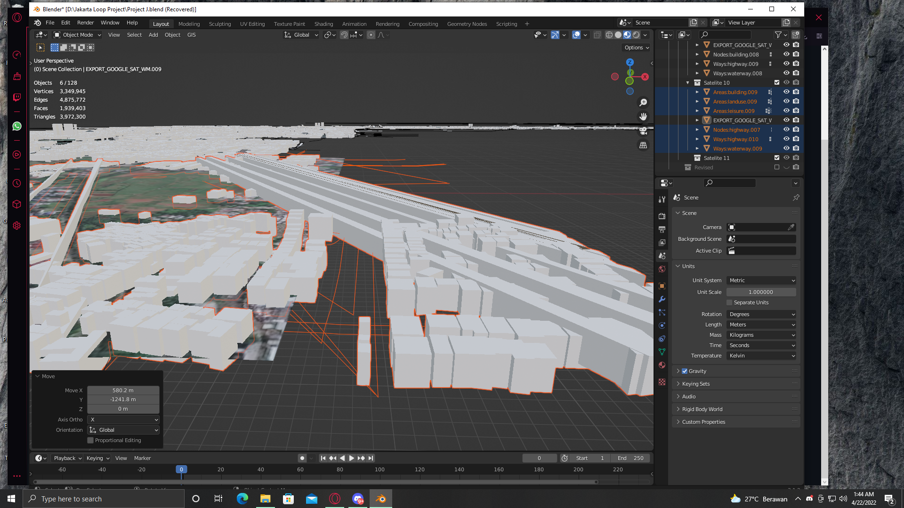This screenshot has width=904, height=508.
Task: Click the timeline play button
Action: tap(351, 458)
